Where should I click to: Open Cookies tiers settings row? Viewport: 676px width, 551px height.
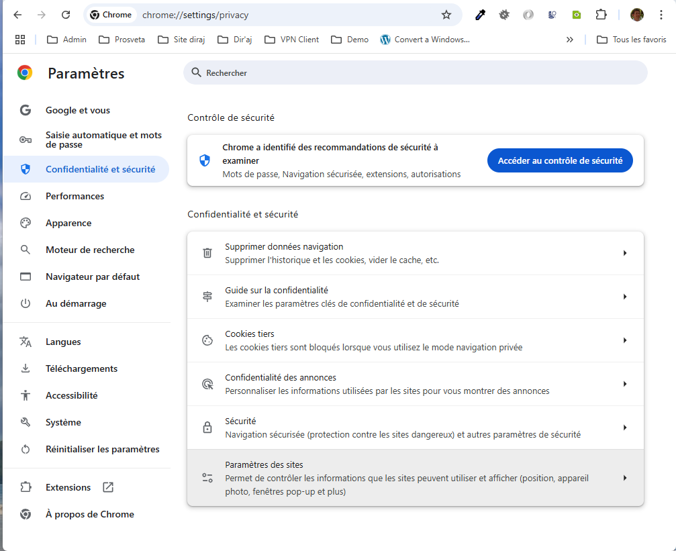click(415, 340)
